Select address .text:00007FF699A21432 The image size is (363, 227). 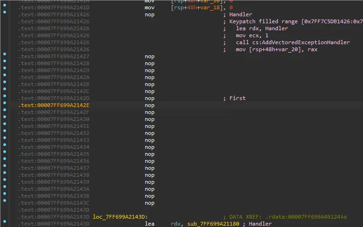click(54, 133)
